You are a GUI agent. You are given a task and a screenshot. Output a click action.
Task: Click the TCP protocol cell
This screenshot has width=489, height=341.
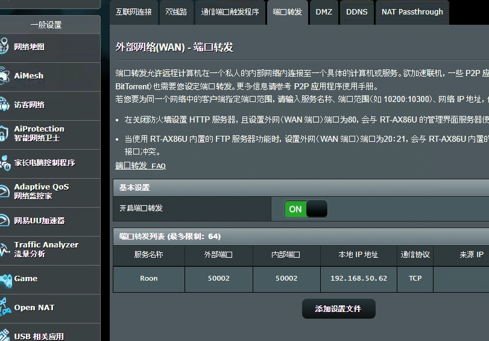click(415, 279)
